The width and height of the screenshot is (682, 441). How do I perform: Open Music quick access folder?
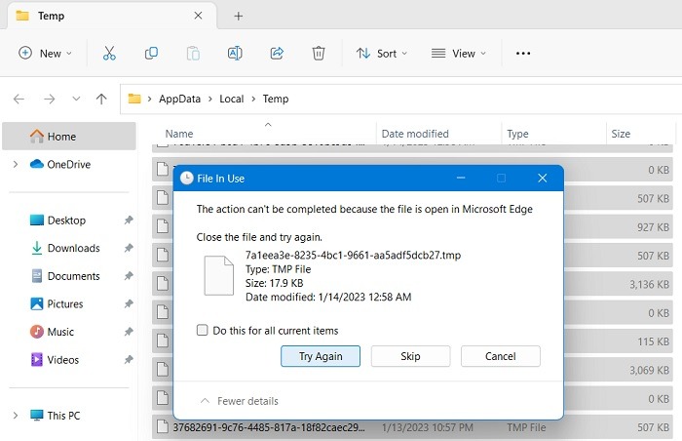[60, 332]
